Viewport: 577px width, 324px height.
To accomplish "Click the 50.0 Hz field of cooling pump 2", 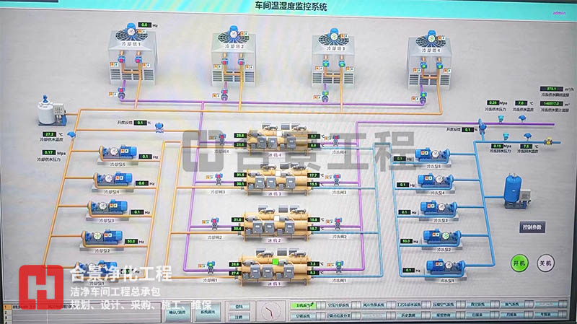I will pos(132,242).
